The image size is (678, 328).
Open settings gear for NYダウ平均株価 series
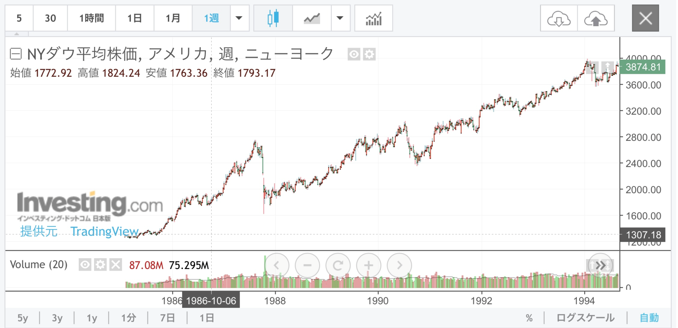pyautogui.click(x=369, y=54)
